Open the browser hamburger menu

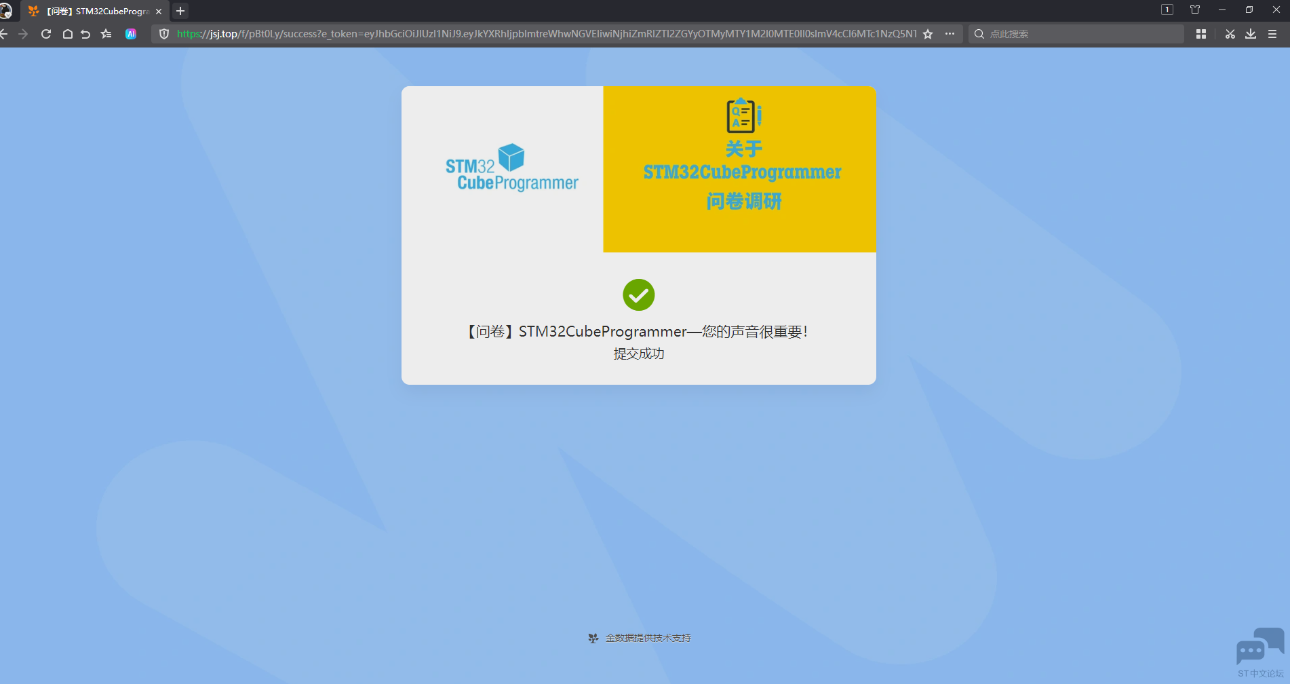tap(1272, 34)
